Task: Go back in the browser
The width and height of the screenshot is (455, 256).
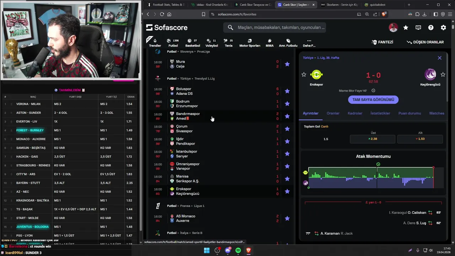Action: (x=148, y=14)
